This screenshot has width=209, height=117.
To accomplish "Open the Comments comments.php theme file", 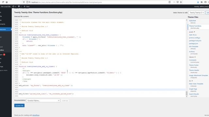I will point(193,60).
